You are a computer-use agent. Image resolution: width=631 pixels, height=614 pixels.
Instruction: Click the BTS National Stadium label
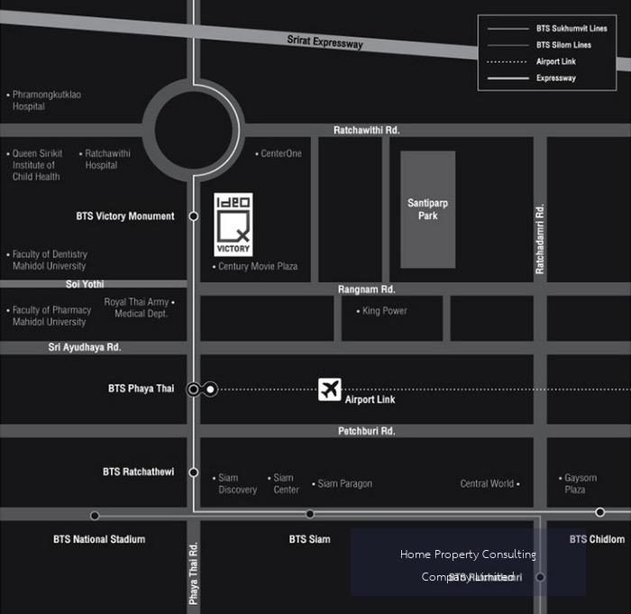click(x=99, y=539)
